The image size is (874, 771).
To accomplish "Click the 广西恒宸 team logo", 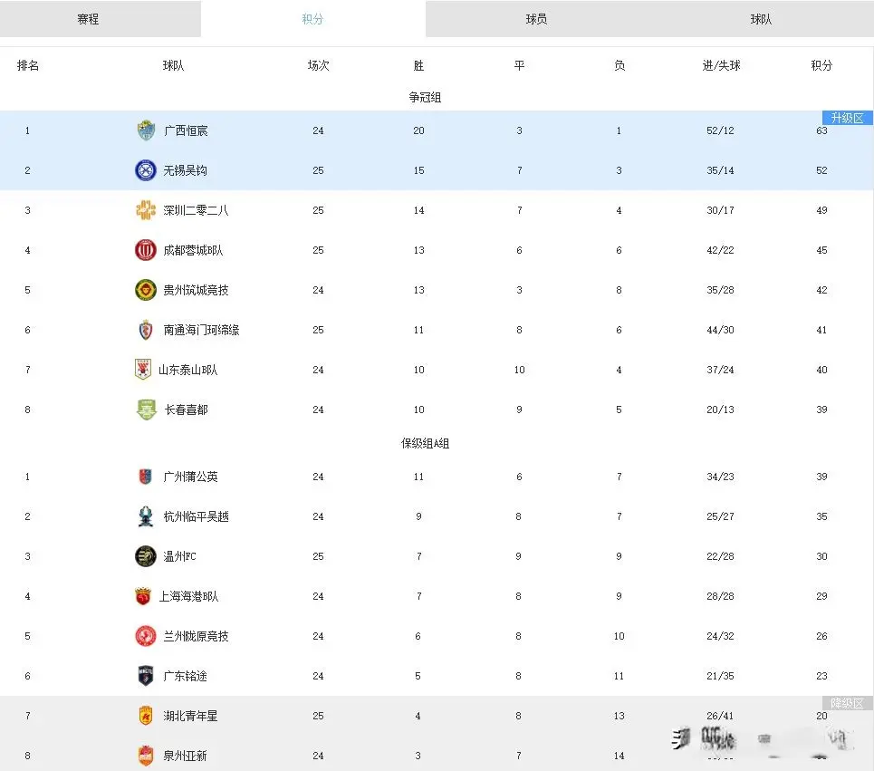I will [x=145, y=130].
